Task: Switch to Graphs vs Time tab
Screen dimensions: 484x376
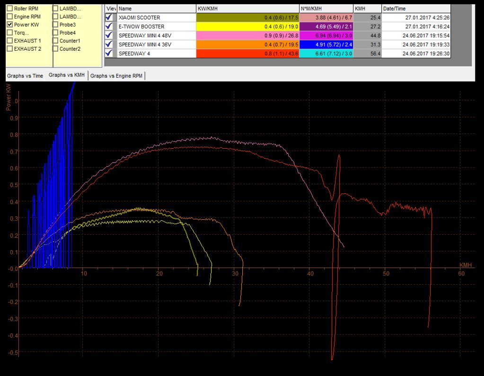Action: click(25, 76)
